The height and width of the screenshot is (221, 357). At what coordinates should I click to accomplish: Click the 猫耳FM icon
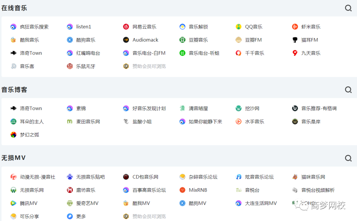point(295,40)
